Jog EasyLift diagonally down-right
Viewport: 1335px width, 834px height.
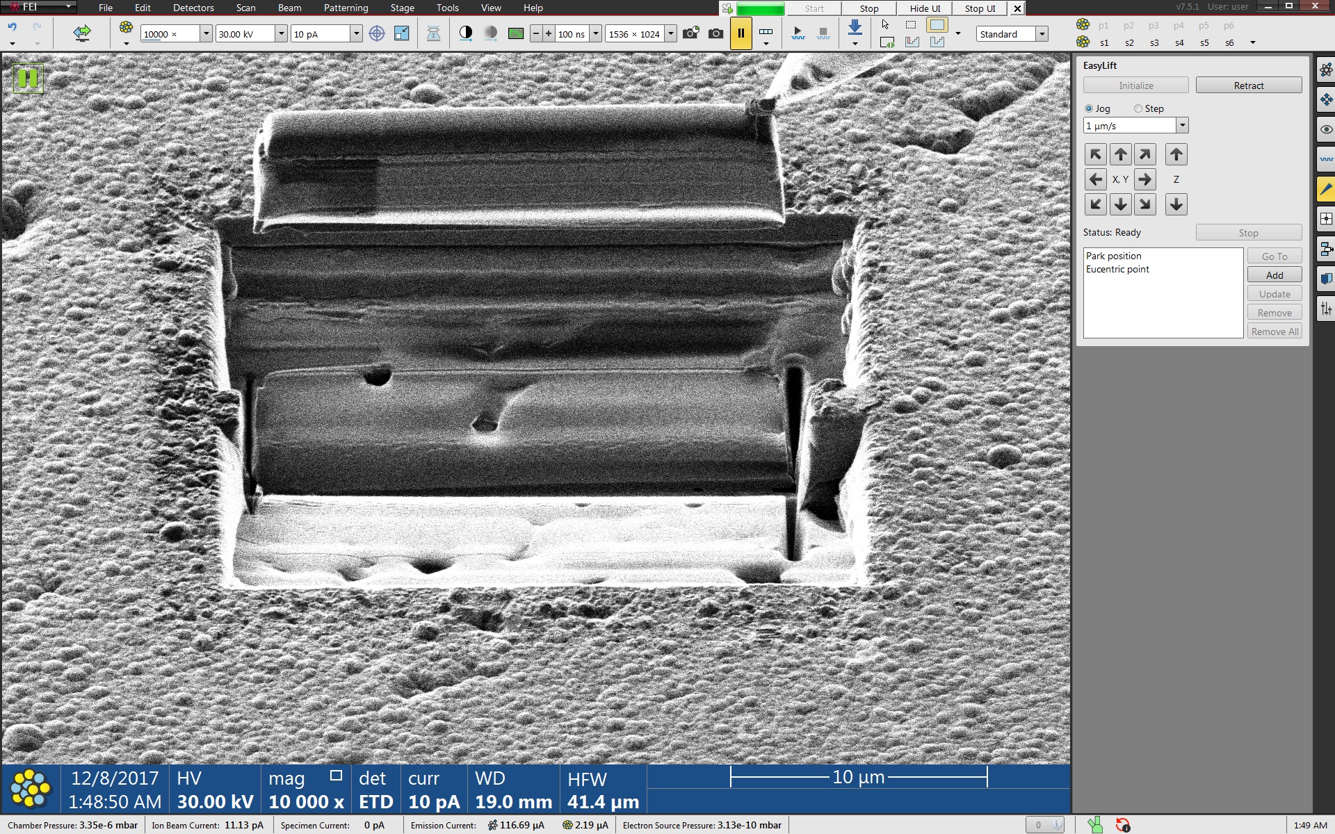(x=1145, y=204)
